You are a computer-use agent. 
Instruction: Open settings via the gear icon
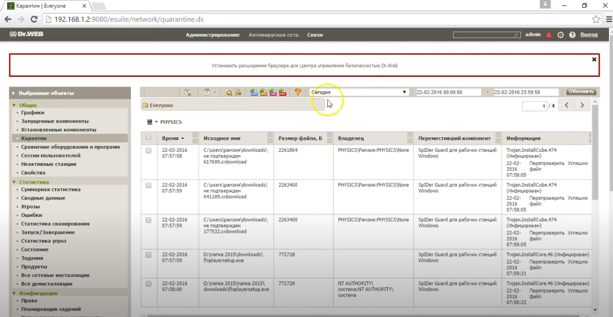tap(561, 35)
